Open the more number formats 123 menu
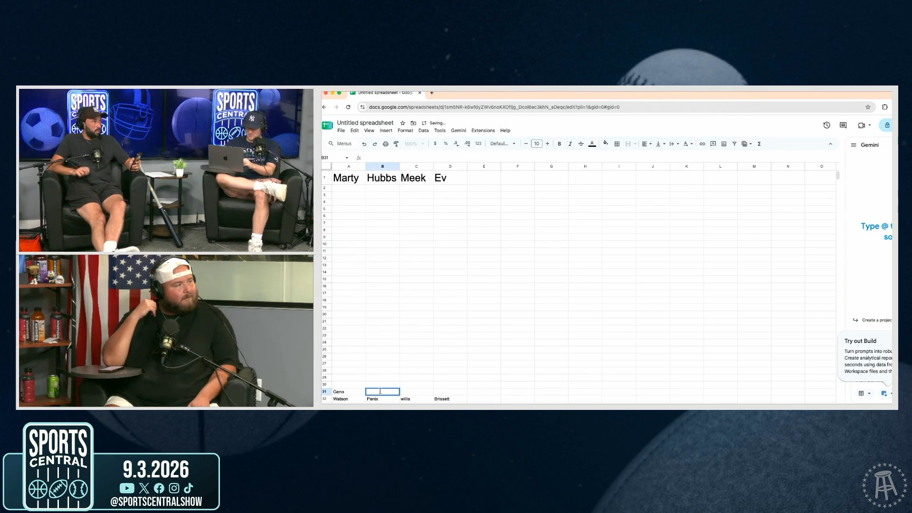The image size is (912, 513). point(478,144)
